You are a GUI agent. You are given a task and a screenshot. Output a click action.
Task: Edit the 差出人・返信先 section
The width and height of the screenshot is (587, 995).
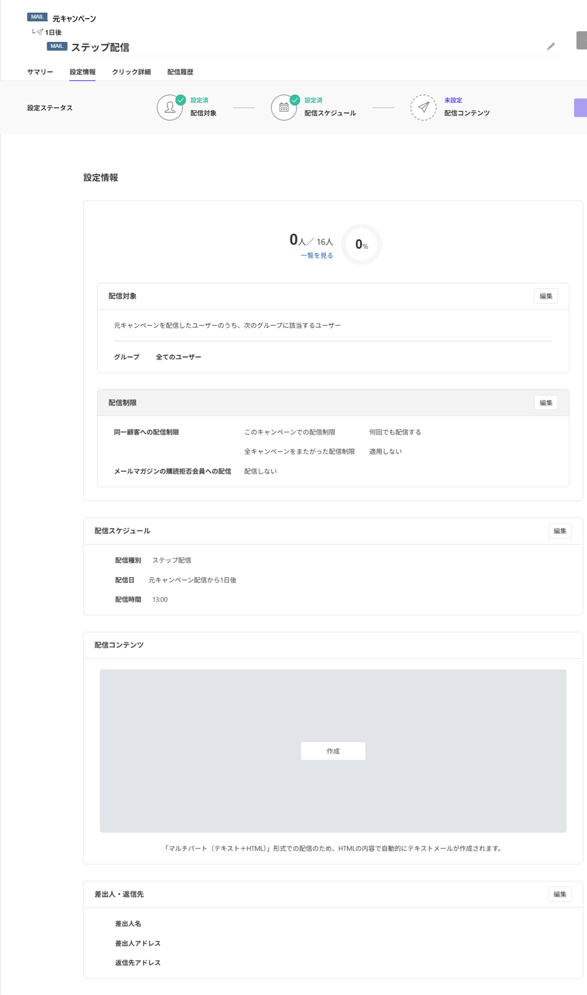coord(559,894)
